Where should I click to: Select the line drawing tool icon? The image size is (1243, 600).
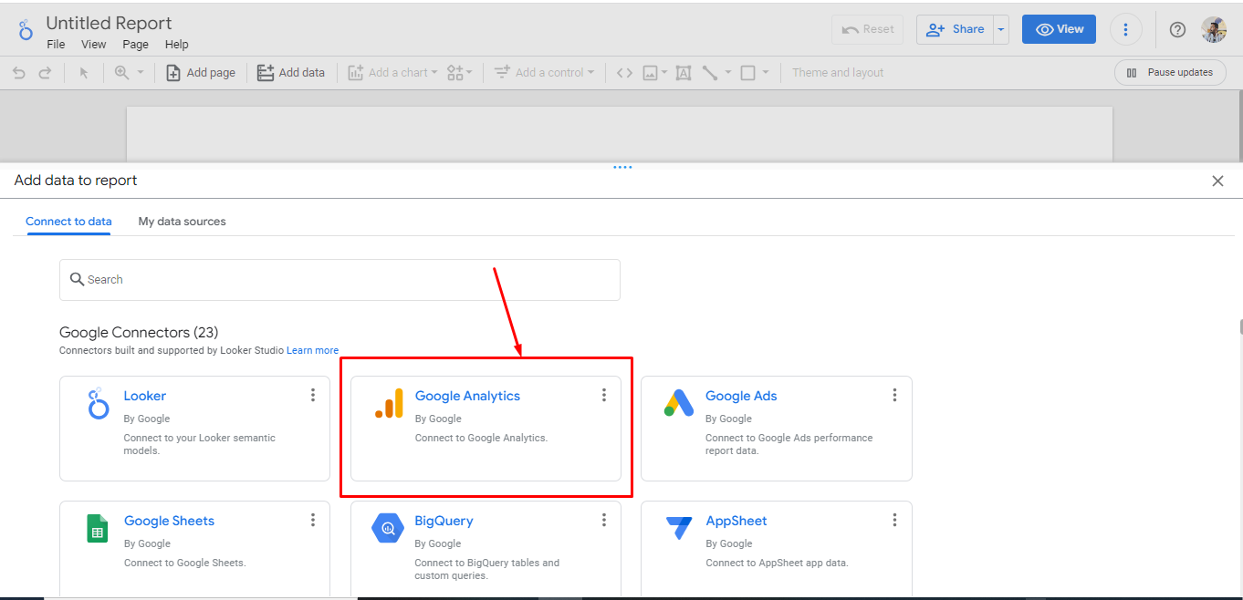click(x=710, y=73)
